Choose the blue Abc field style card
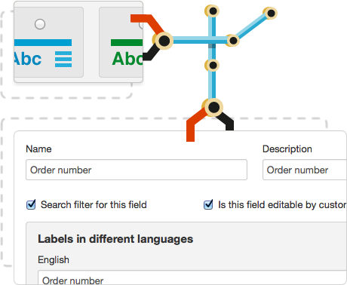This screenshot has width=347, height=285. click(49, 42)
